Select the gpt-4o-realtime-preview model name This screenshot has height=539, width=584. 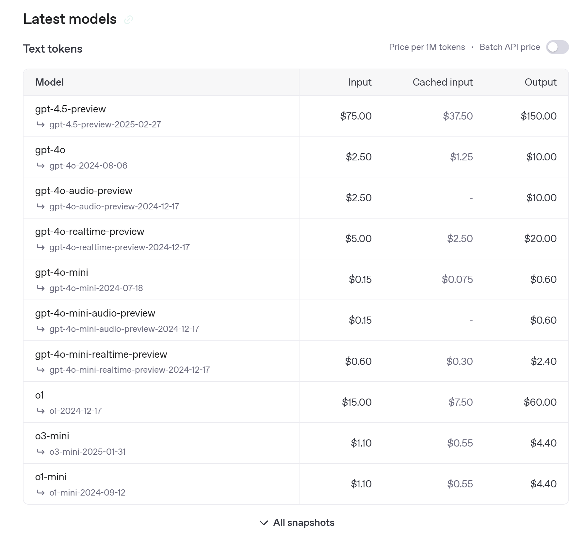click(x=89, y=231)
